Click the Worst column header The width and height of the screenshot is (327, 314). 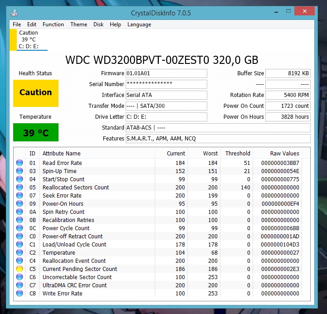pyautogui.click(x=204, y=153)
